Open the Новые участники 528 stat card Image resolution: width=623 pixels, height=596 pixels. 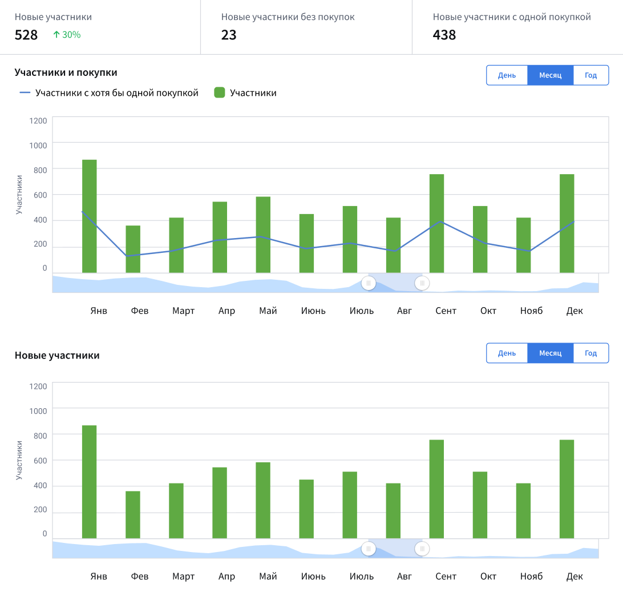[x=100, y=27]
